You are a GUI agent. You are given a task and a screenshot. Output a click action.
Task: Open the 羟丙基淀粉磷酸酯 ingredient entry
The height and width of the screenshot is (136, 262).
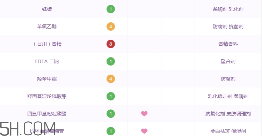(x=47, y=96)
